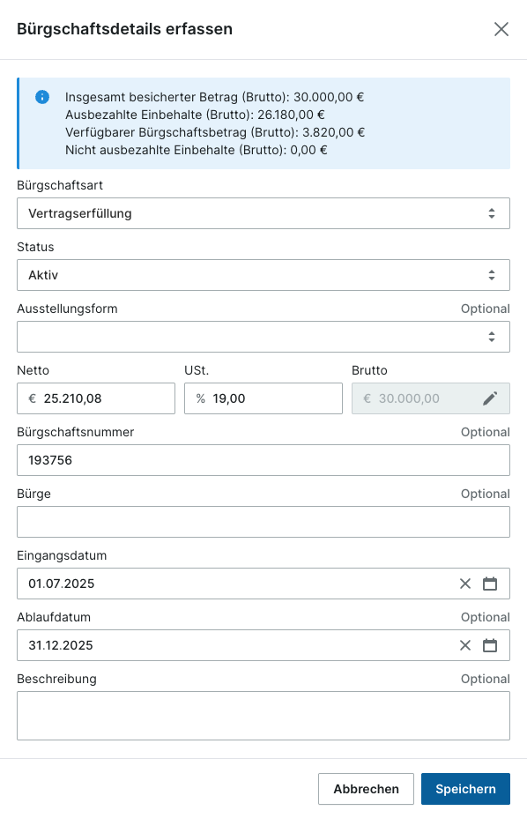This screenshot has width=527, height=818.
Task: Save with the Speichern button
Action: [x=465, y=789]
